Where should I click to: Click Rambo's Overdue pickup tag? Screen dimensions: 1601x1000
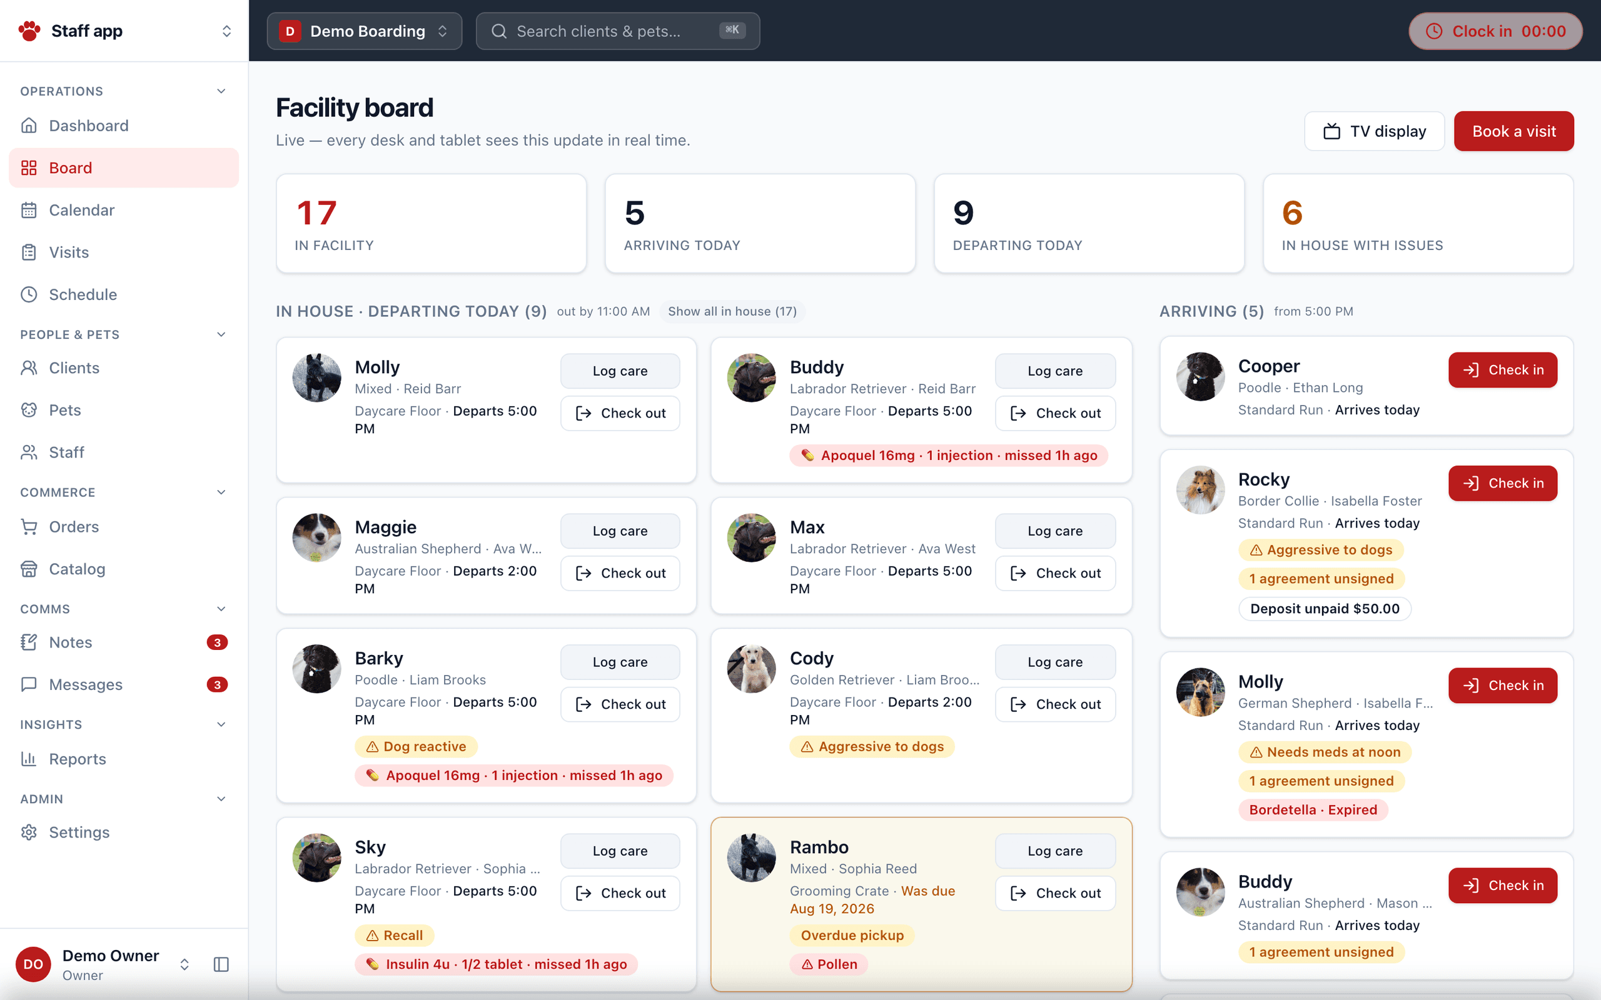pos(852,935)
